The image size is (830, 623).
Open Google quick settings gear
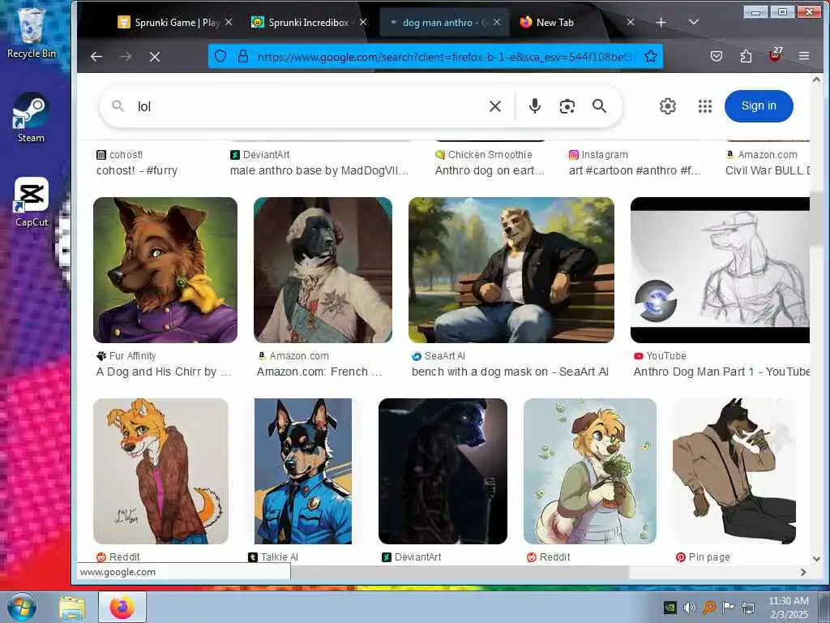(x=668, y=106)
